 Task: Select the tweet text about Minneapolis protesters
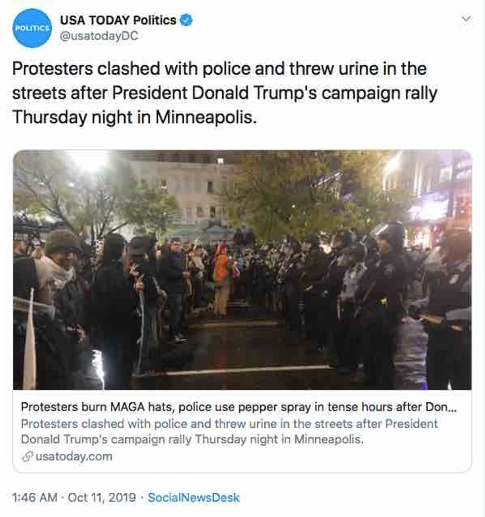[x=225, y=93]
